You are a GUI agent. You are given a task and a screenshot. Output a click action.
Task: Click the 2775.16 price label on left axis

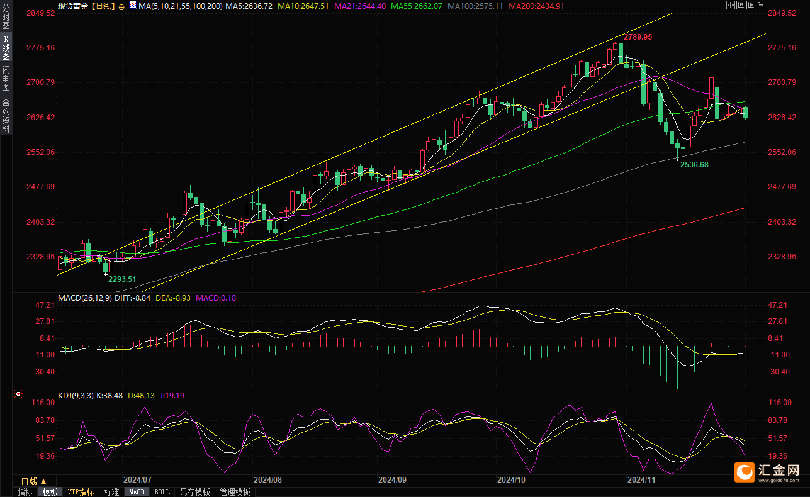[41, 48]
